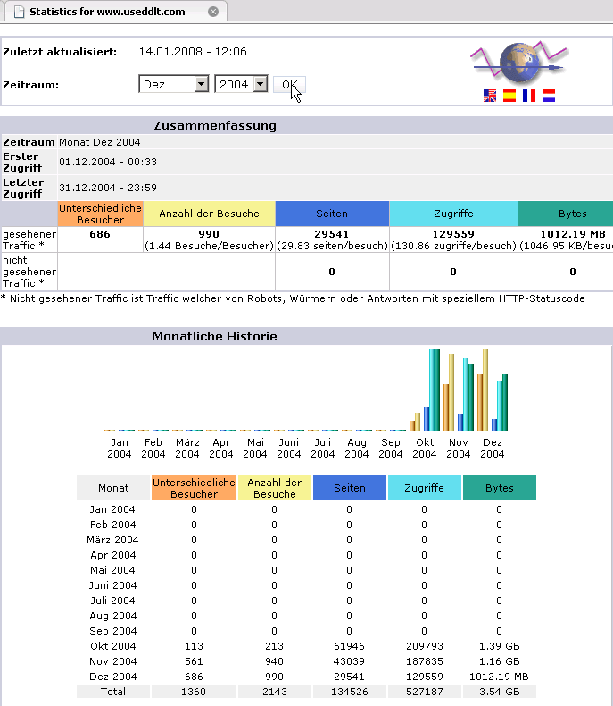The width and height of the screenshot is (613, 706).
Task: Click the value 1.39 GB in Bytes column
Action: 500,646
